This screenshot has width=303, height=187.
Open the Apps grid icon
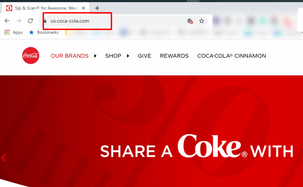click(7, 32)
